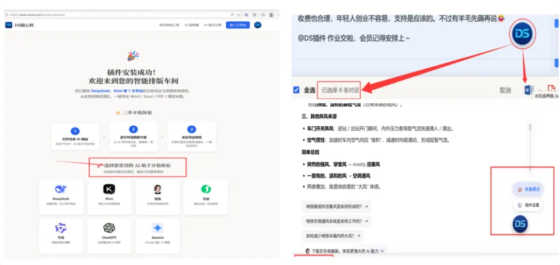Click the @DS插件 mention in the comment

coord(311,38)
